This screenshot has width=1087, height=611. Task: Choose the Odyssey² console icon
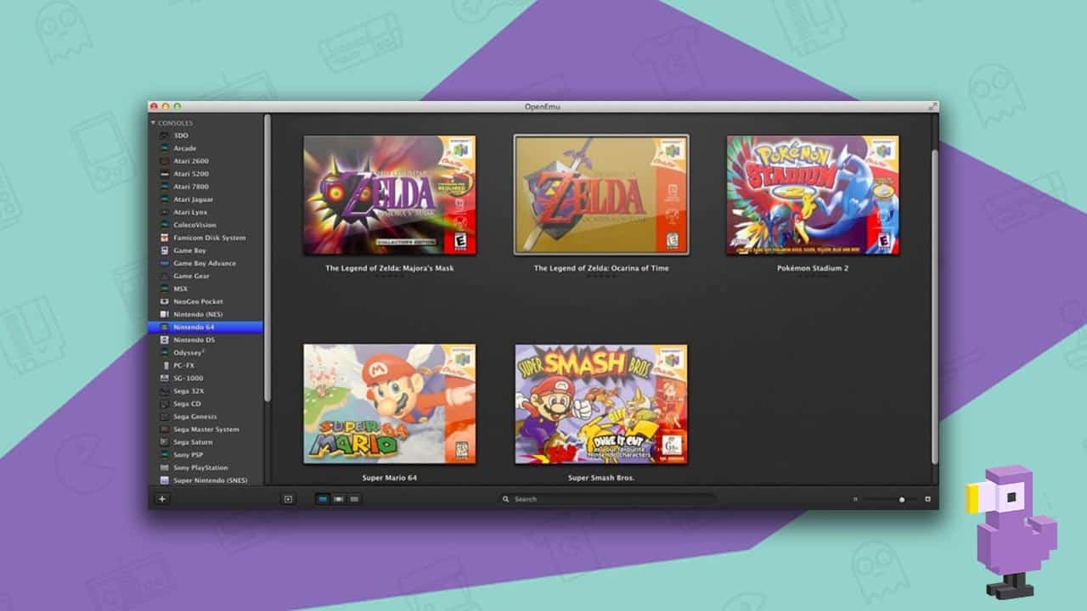tap(165, 352)
